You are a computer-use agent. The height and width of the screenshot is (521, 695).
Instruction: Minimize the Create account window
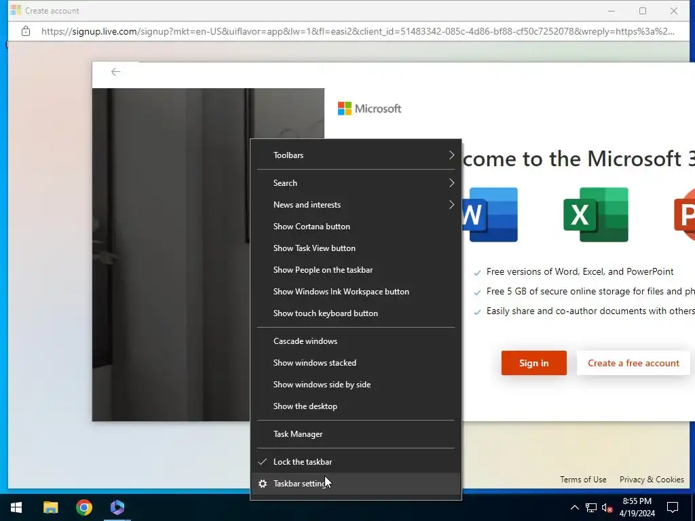click(x=612, y=11)
